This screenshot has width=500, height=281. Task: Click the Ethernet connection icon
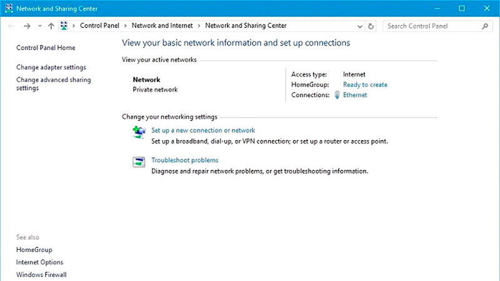pos(337,95)
